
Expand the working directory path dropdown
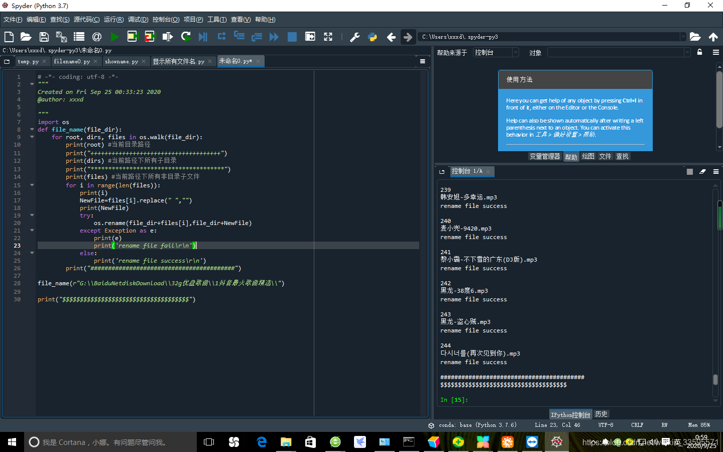tap(683, 37)
